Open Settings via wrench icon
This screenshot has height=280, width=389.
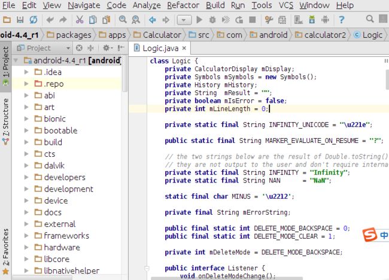coord(269,19)
